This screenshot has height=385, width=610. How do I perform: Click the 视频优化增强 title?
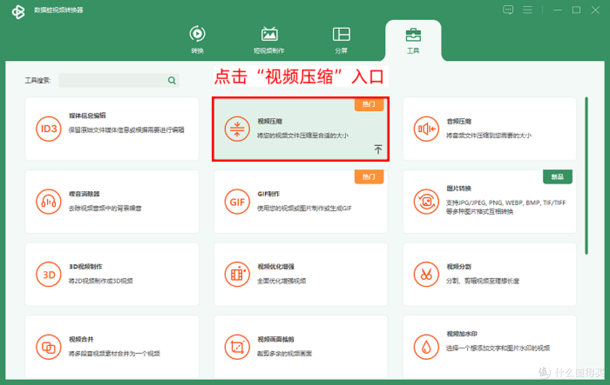pyautogui.click(x=276, y=267)
